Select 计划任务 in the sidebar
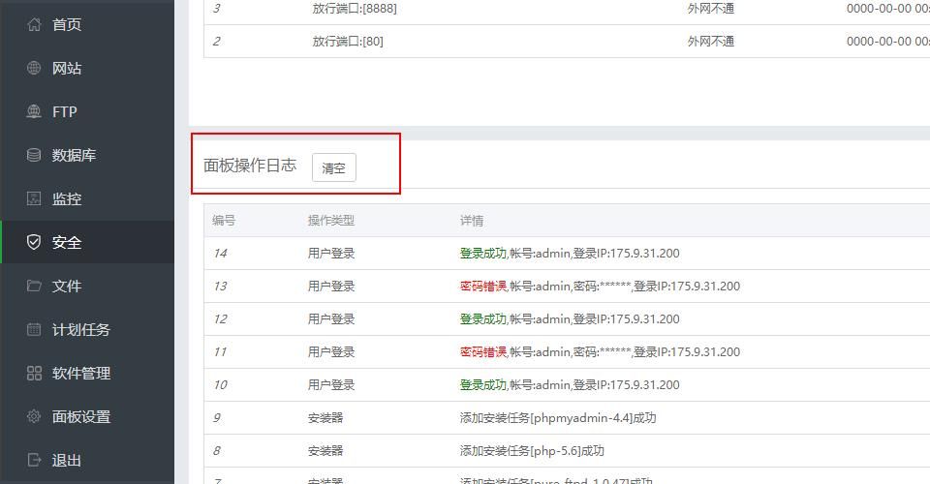Image resolution: width=930 pixels, height=484 pixels. (81, 329)
